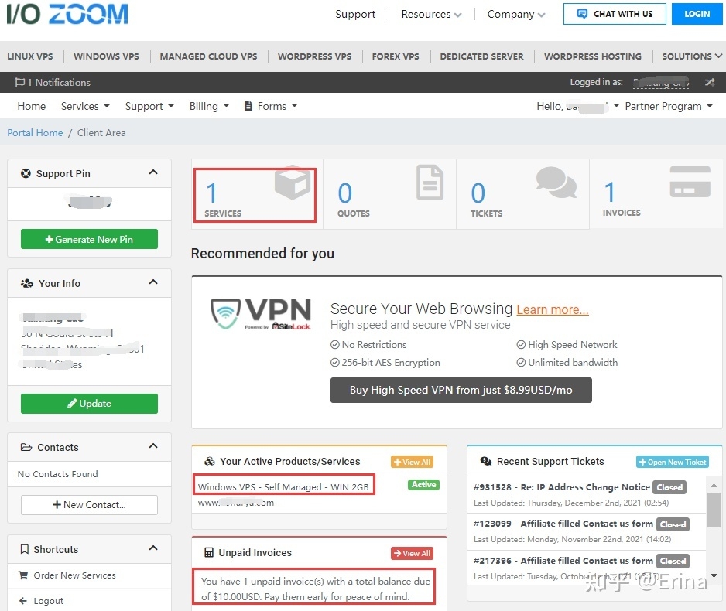Open the Dedicated Server page
726x611 pixels.
(481, 56)
